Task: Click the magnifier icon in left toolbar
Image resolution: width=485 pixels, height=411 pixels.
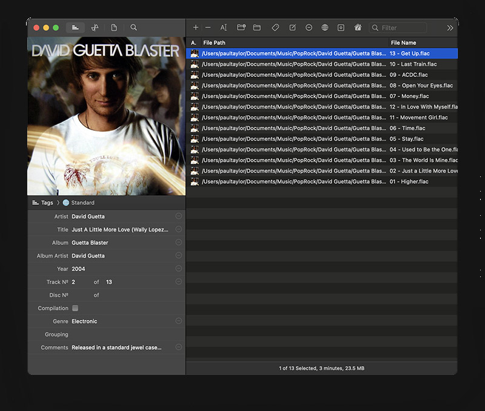Action: tap(133, 27)
